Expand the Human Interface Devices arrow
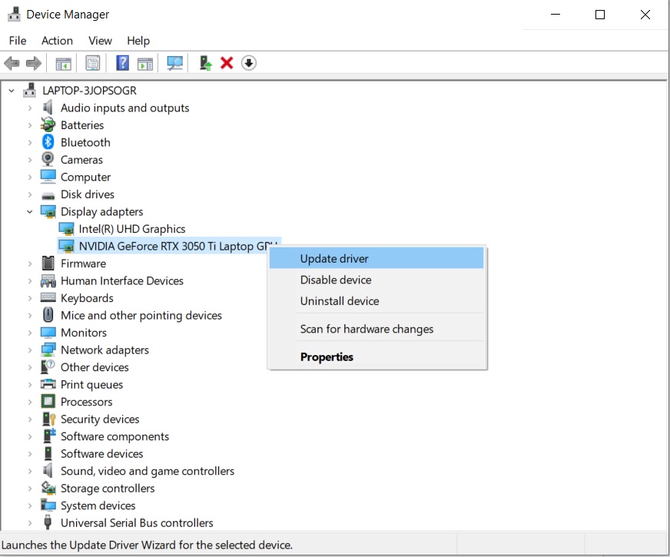The height and width of the screenshot is (557, 670). coord(29,280)
